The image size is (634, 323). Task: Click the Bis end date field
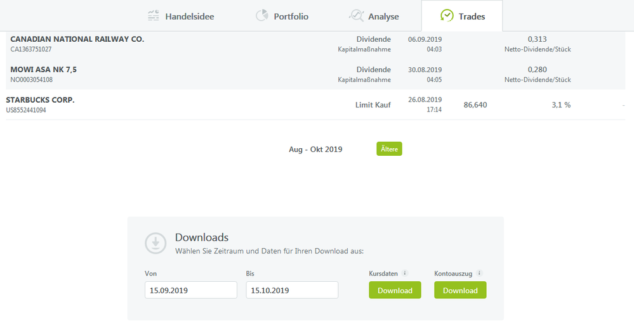click(292, 290)
